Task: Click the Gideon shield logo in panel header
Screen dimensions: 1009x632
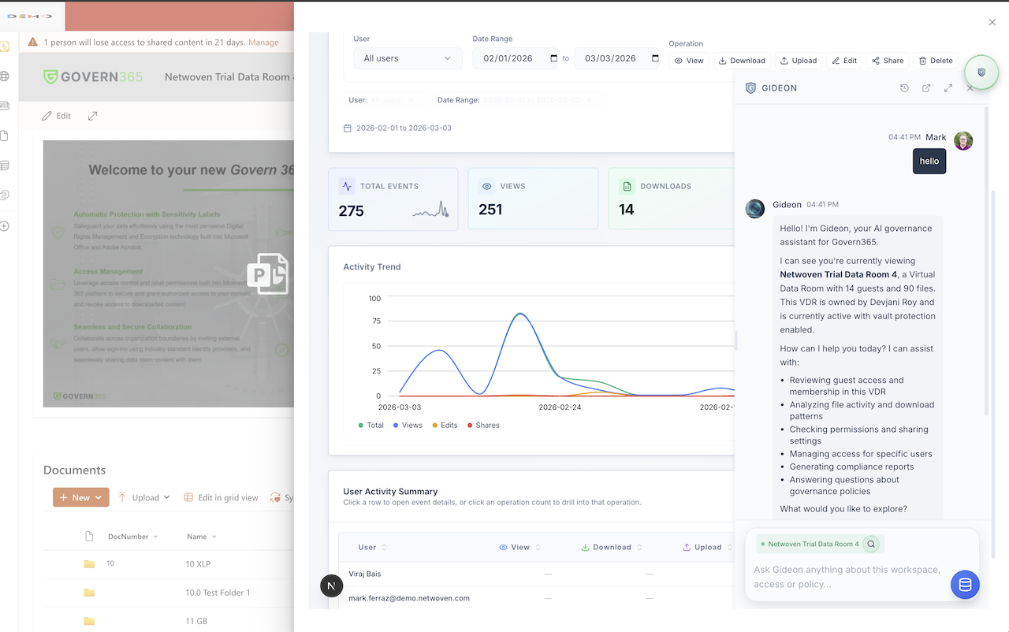Action: point(750,88)
